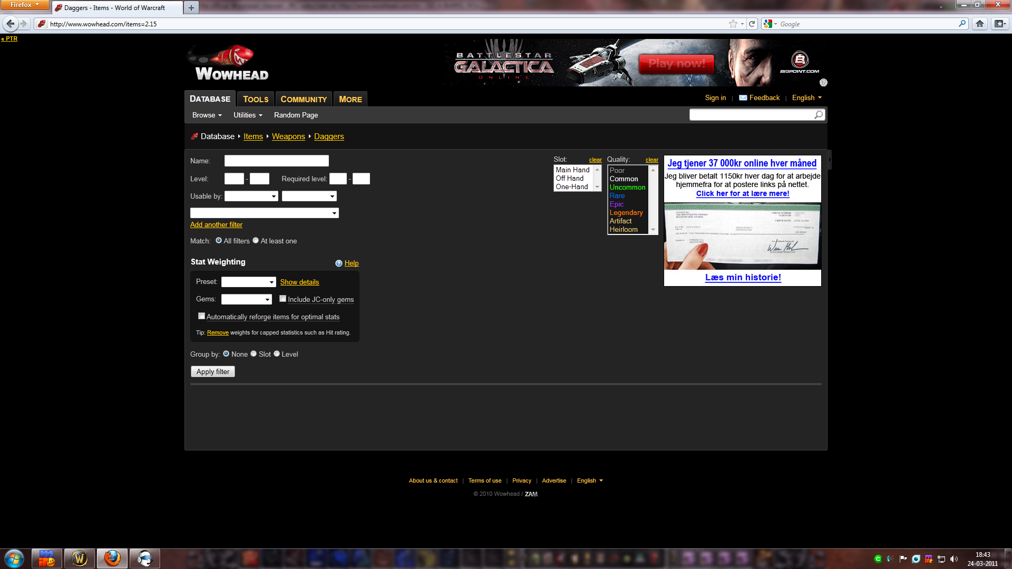Click the search magnifier icon in Wowhead search box
Screen dimensions: 1012x569
pos(818,115)
